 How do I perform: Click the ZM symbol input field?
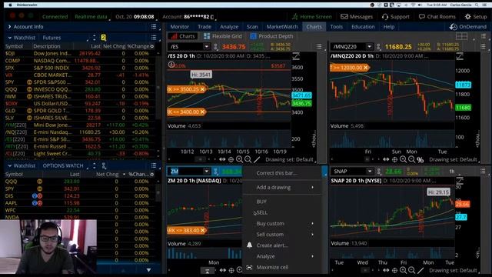tap(185, 171)
